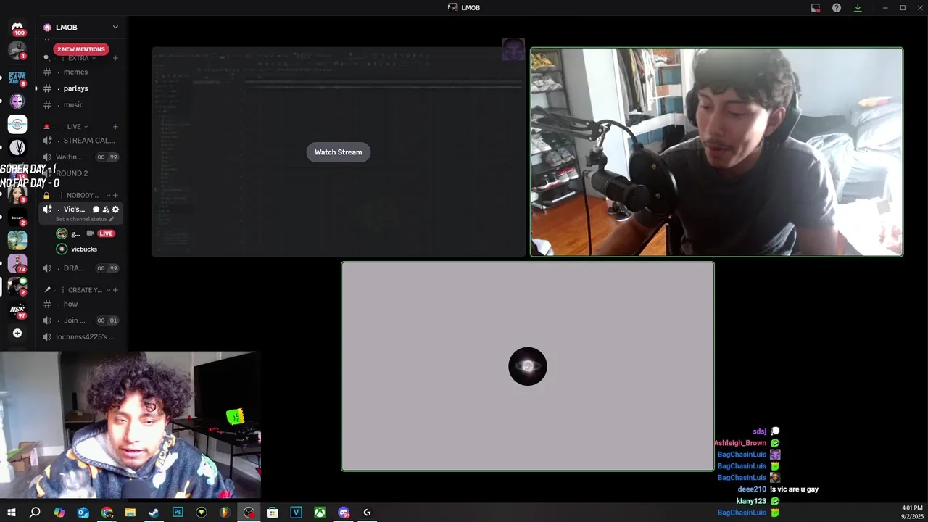Focus the webcam video tile with microphone
Image resolution: width=928 pixels, height=522 pixels.
pos(716,152)
